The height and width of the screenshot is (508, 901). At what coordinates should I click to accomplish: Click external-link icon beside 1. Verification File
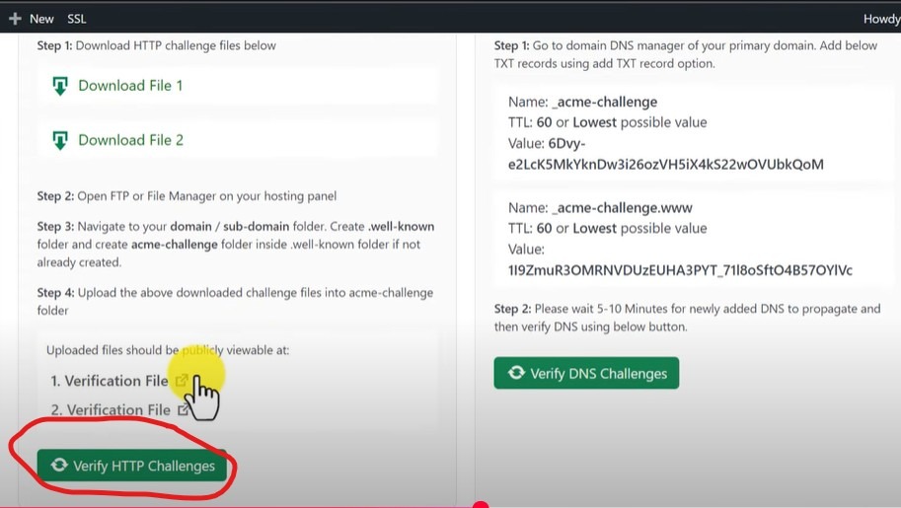tap(182, 381)
